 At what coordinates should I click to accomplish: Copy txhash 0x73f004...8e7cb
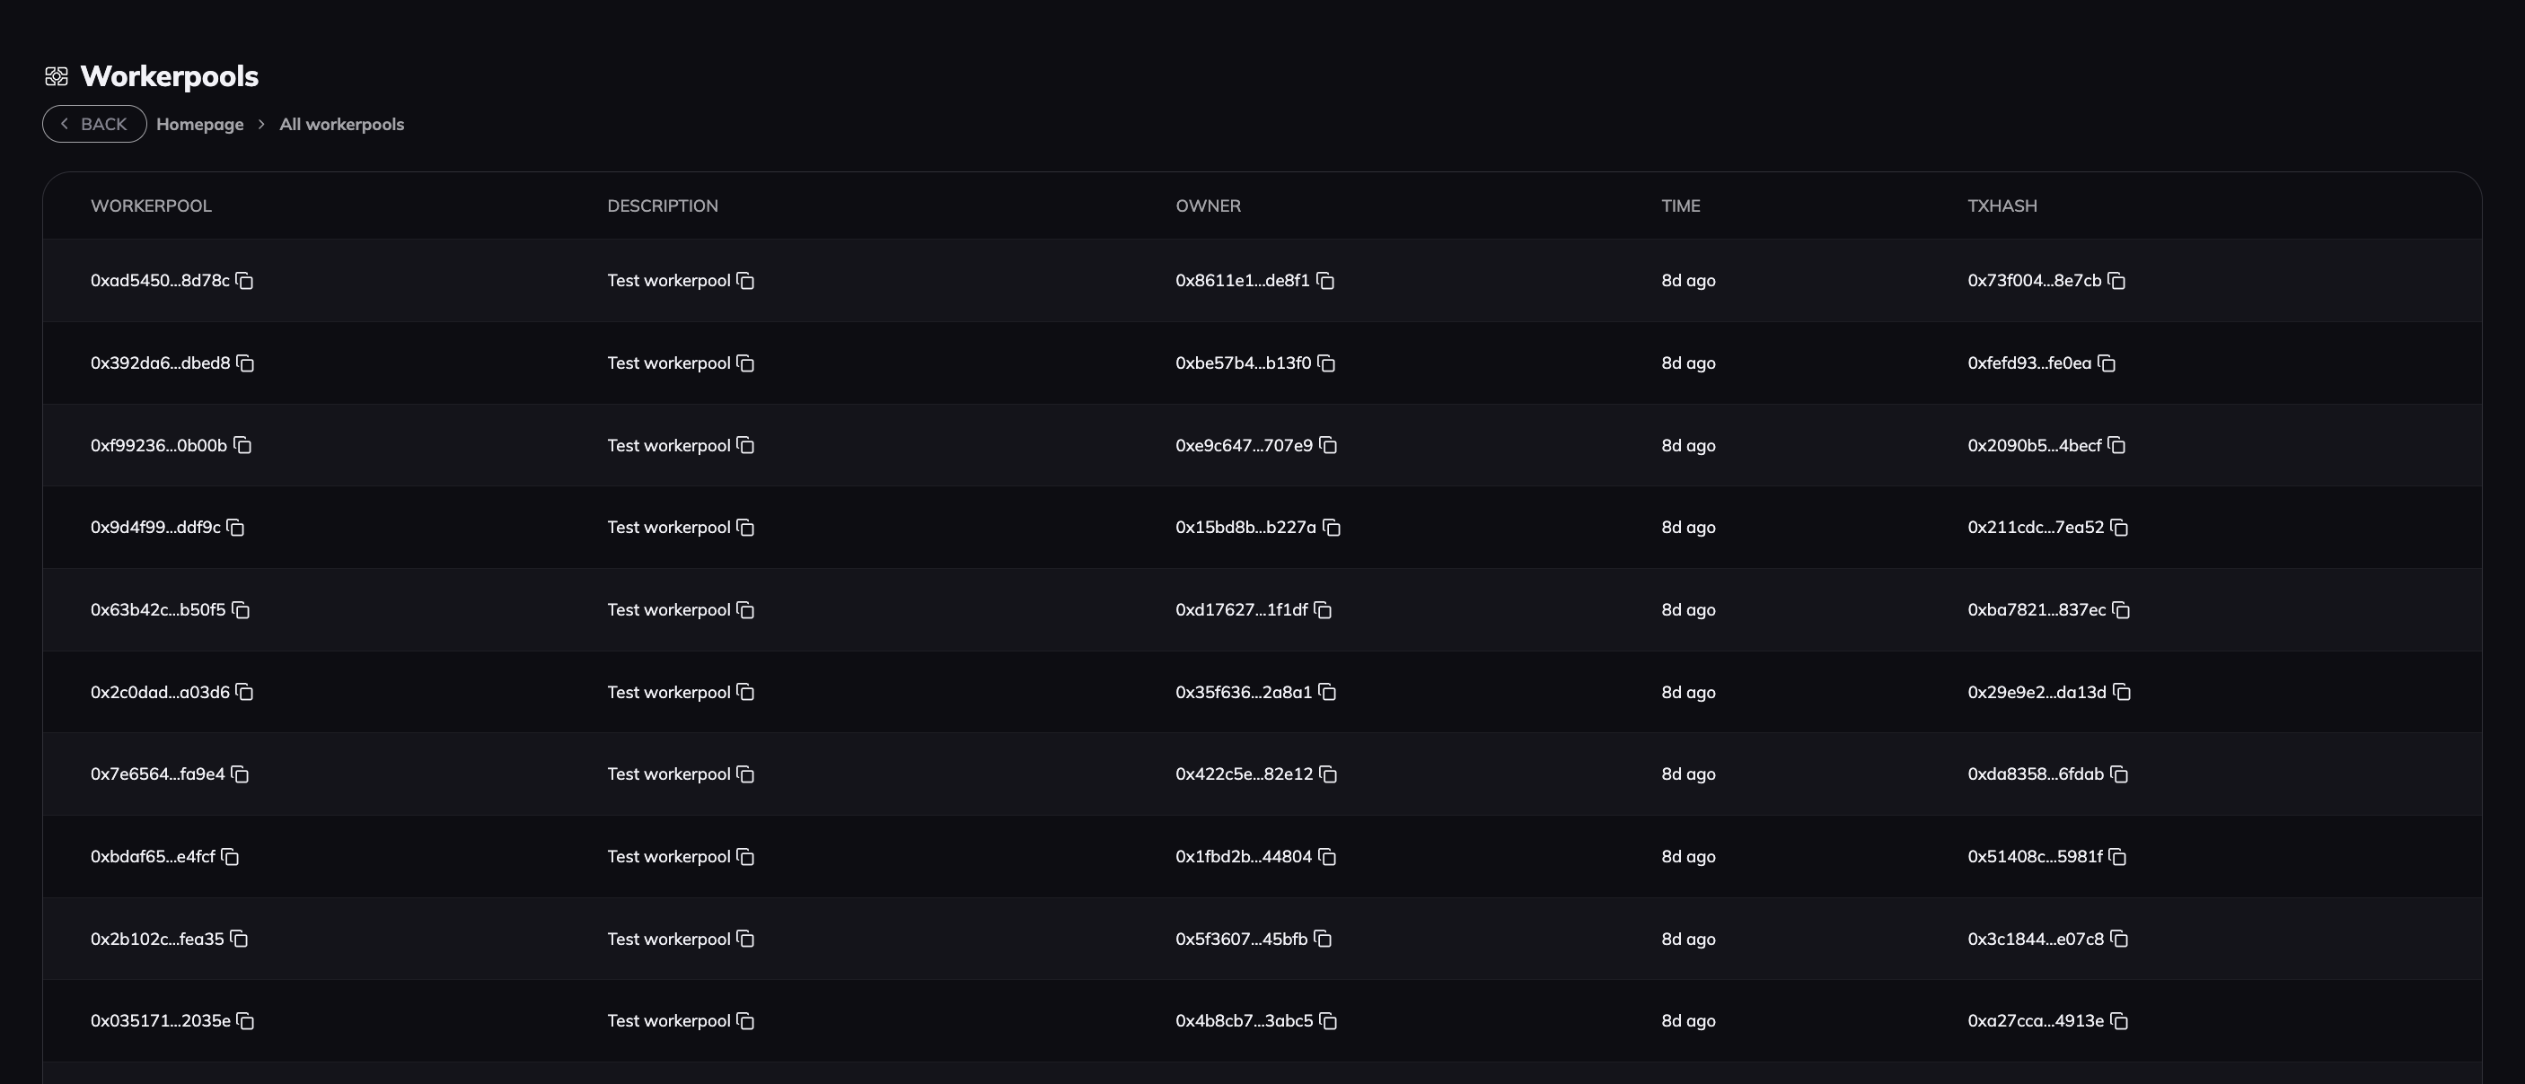click(2116, 281)
